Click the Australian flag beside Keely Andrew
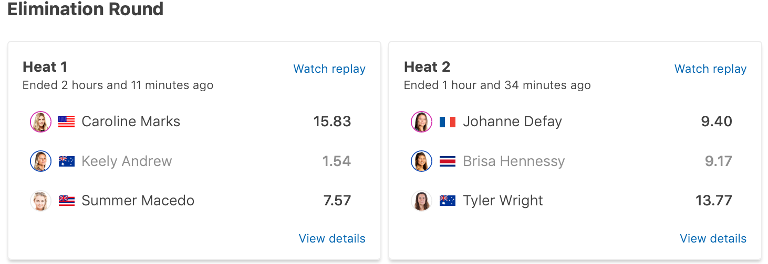Image resolution: width=768 pixels, height=264 pixels. click(66, 161)
